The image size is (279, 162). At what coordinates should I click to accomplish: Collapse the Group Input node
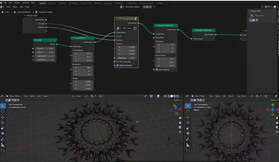pyautogui.click(x=25, y=16)
